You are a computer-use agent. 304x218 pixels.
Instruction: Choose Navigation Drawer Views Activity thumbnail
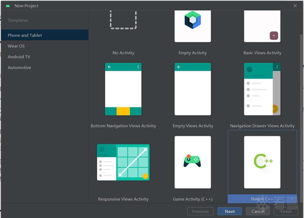click(x=262, y=89)
